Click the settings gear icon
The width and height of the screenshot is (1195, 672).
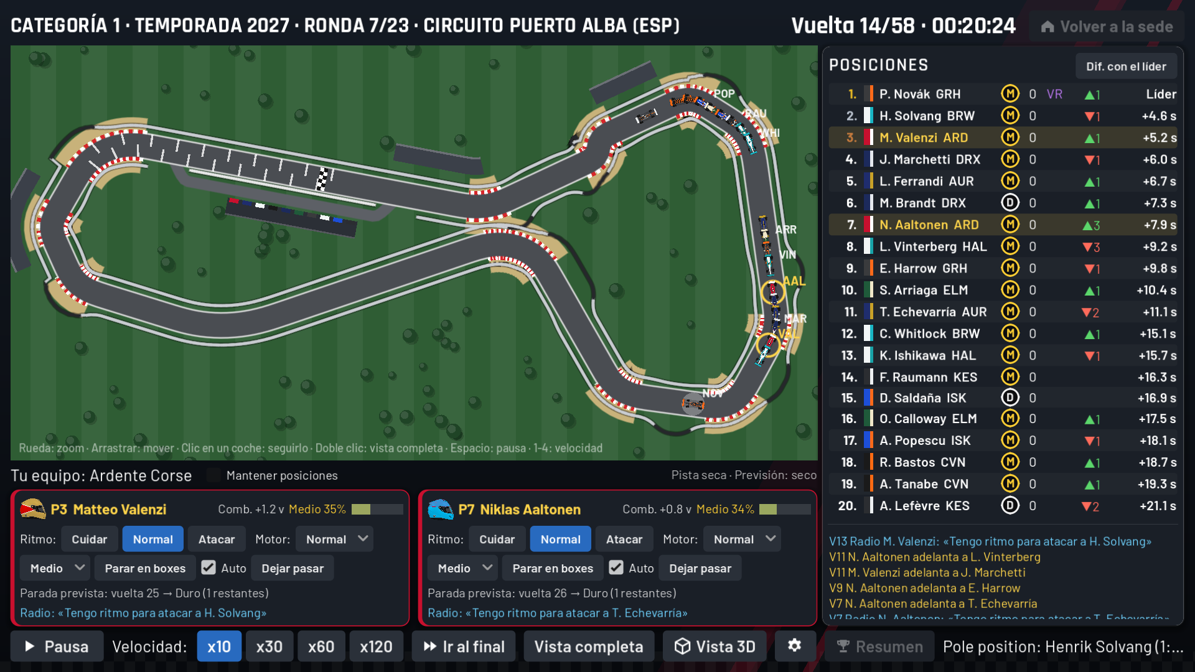794,646
